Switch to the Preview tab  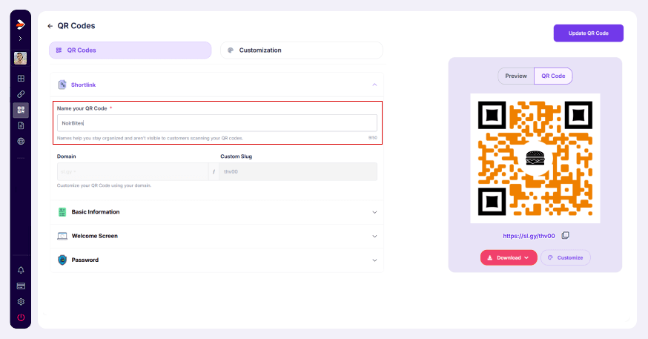516,76
